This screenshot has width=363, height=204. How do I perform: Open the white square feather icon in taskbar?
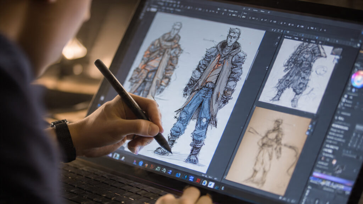pyautogui.click(x=211, y=185)
